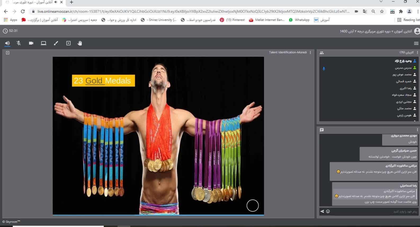Select the whiteboard brush tool
This screenshot has width=420, height=227.
pos(56,43)
